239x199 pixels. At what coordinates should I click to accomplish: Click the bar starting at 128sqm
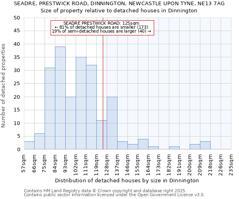pyautogui.click(x=112, y=123)
